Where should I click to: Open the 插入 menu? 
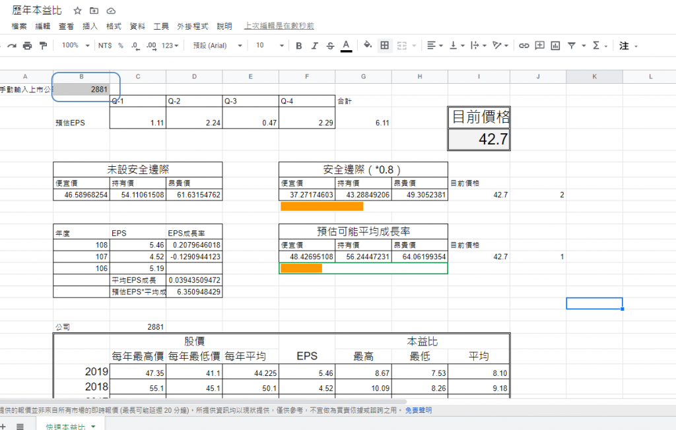click(90, 26)
